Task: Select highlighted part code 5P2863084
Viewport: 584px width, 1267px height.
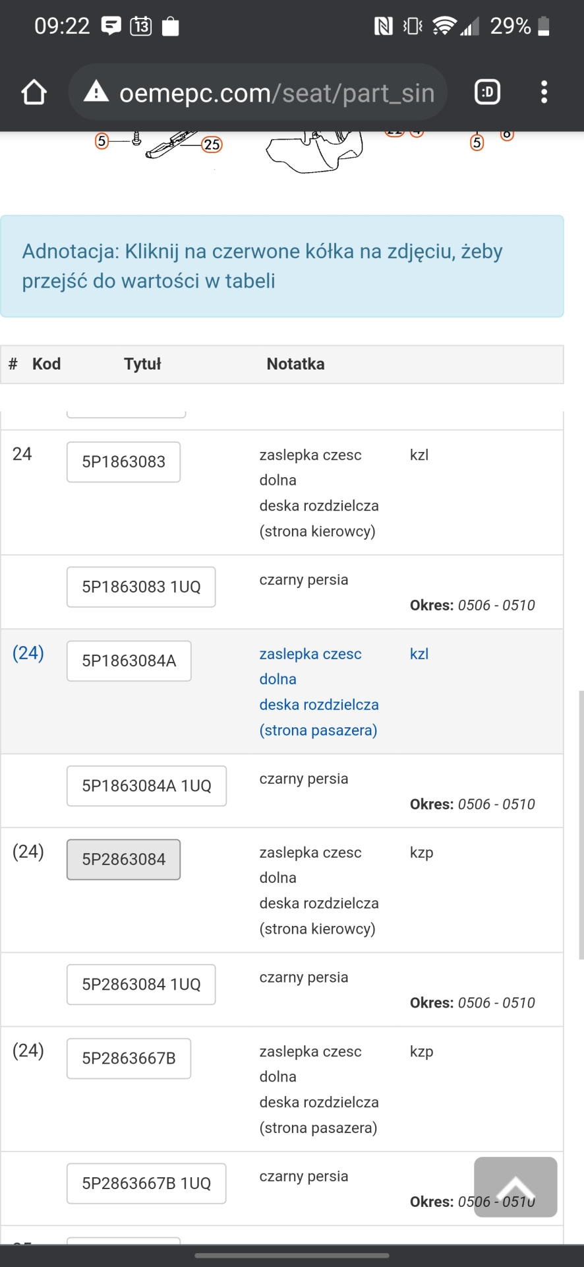Action: [123, 859]
